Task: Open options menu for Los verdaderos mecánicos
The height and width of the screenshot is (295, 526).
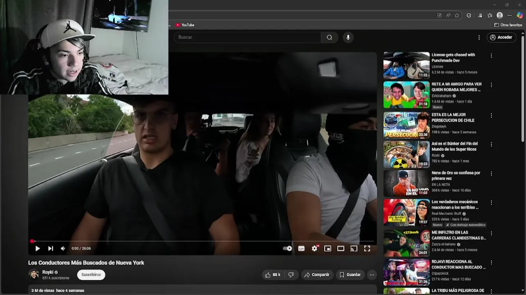Action: coord(491,203)
